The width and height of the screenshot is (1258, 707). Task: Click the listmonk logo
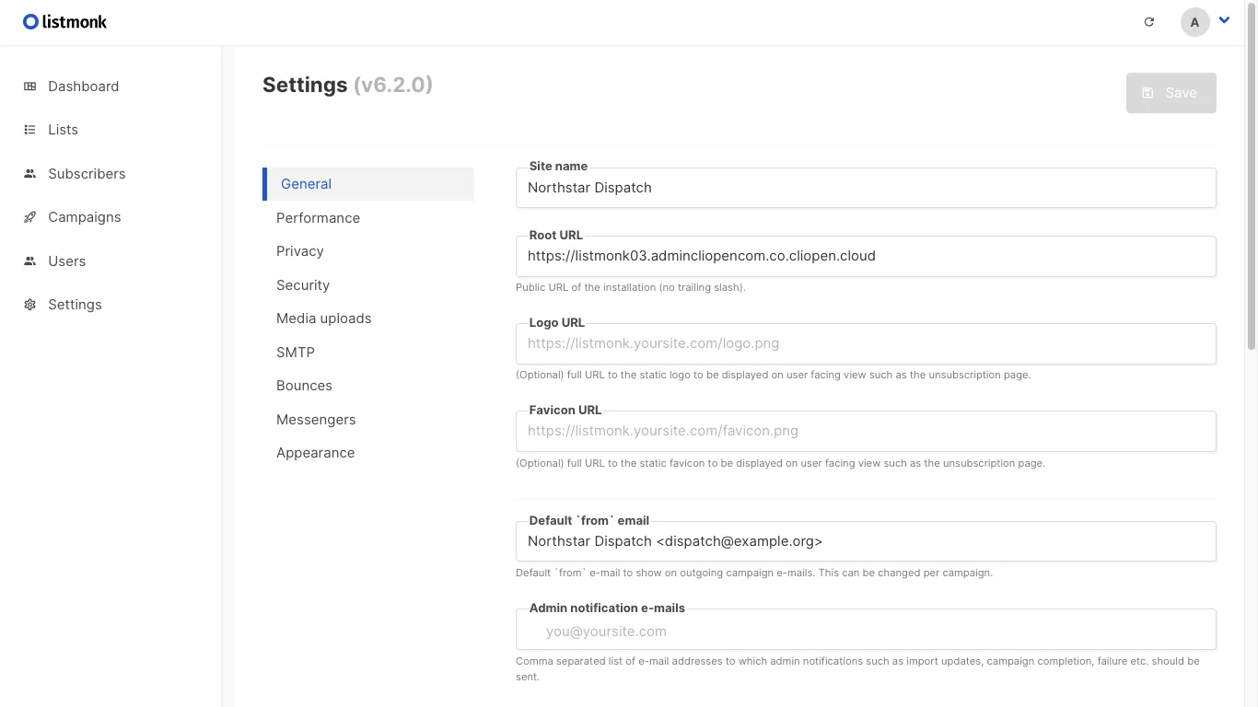click(x=64, y=21)
